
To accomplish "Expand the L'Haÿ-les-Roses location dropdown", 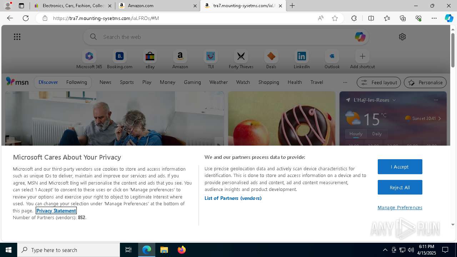I will [x=394, y=100].
